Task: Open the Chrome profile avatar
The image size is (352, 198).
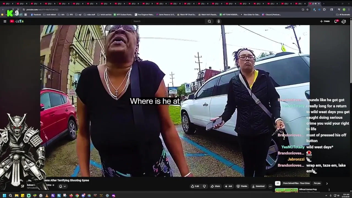Action: point(344,9)
